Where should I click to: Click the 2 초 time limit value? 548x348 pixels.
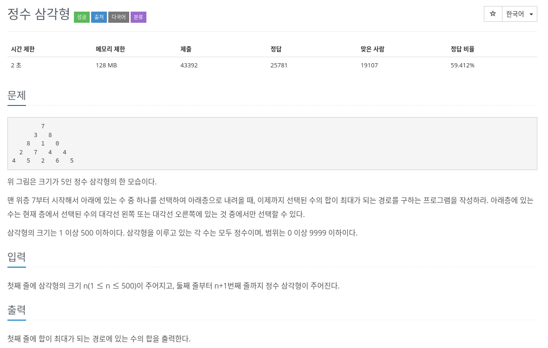point(16,66)
